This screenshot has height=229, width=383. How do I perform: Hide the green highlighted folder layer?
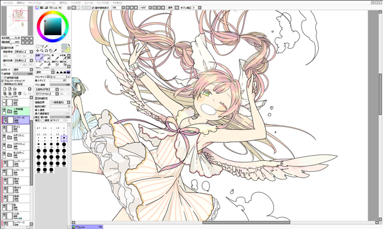point(4,110)
